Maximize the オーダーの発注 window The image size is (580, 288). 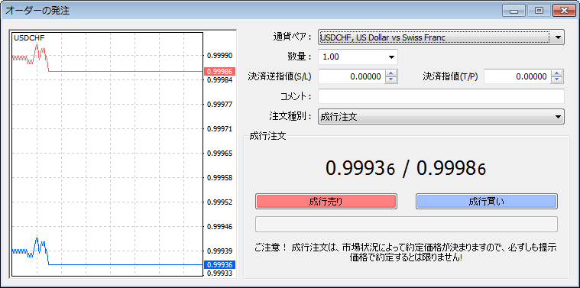coord(539,11)
